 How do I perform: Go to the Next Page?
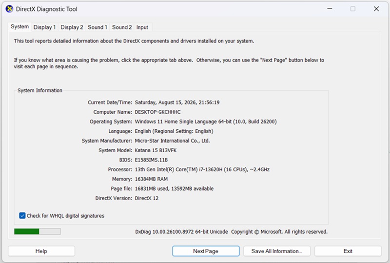[x=206, y=251]
